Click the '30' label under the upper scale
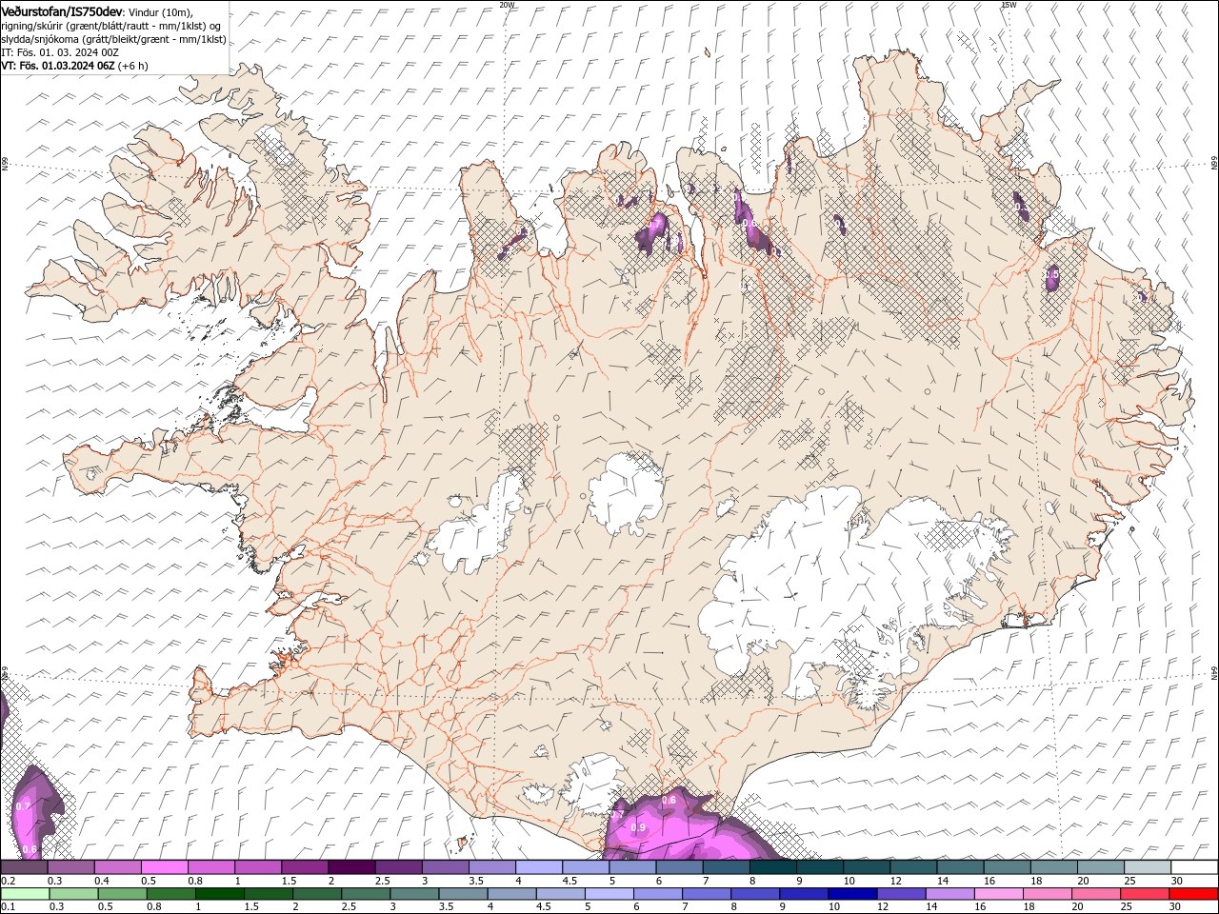The width and height of the screenshot is (1219, 914). (x=1177, y=881)
